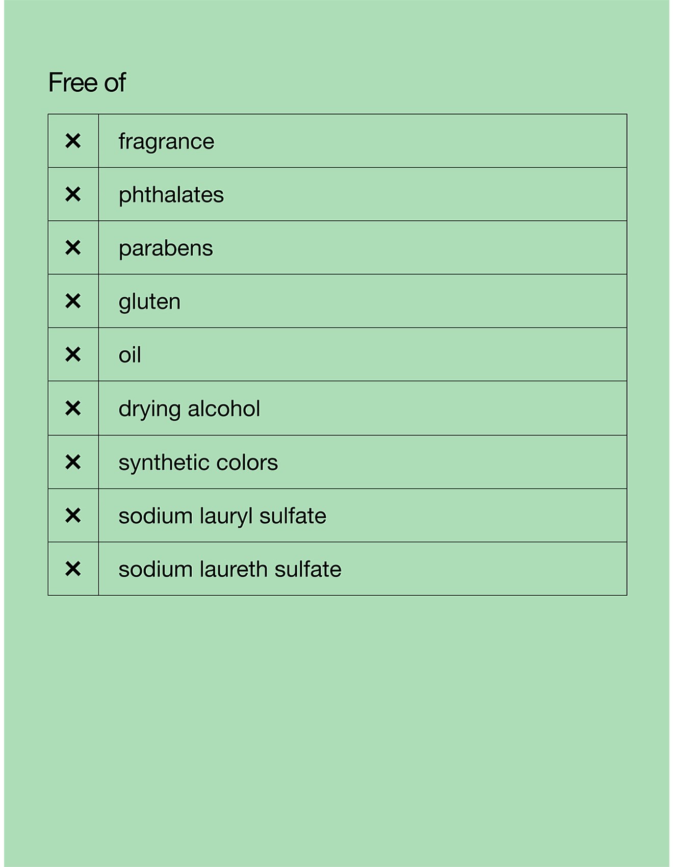Image resolution: width=673 pixels, height=867 pixels.
Task: Select the X icon in parabens row
Action: click(73, 248)
